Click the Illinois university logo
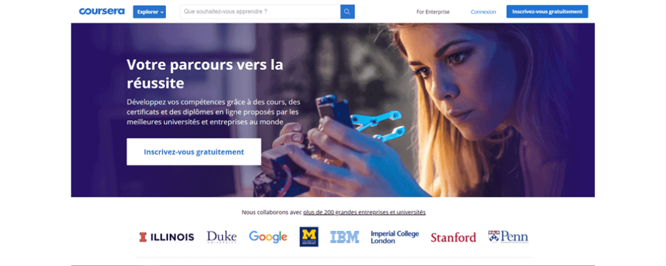The height and width of the screenshot is (266, 666). (166, 237)
